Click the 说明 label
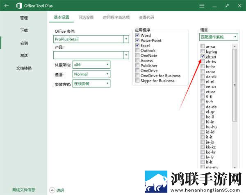 tap(60, 191)
